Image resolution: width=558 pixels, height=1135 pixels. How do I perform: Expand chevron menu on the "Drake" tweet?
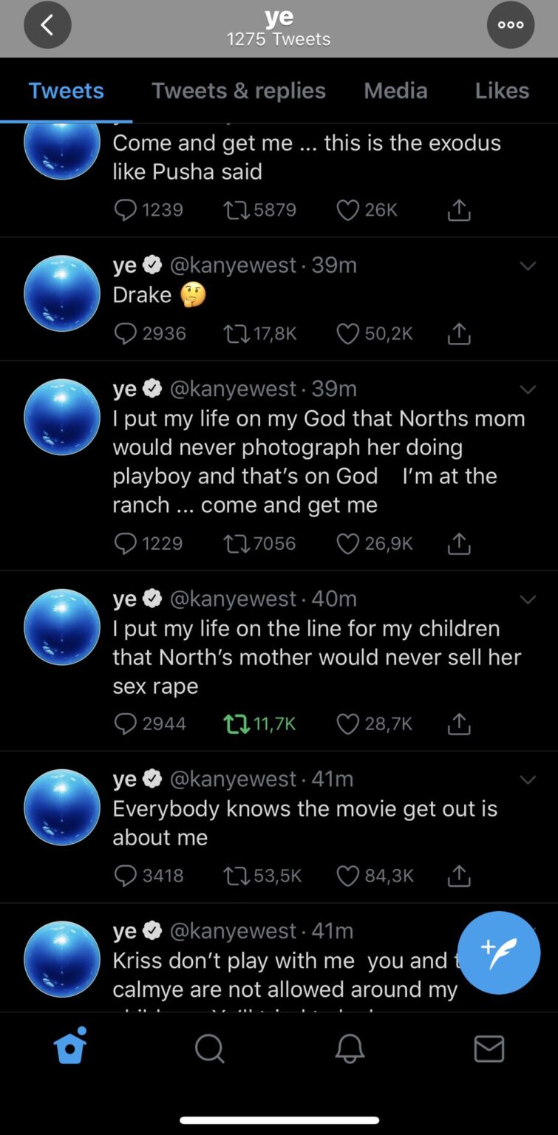point(528,266)
